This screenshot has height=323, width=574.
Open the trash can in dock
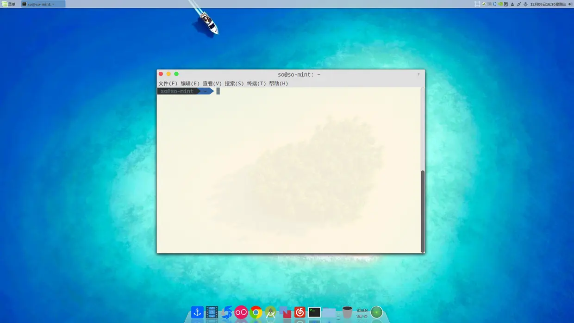[347, 312]
